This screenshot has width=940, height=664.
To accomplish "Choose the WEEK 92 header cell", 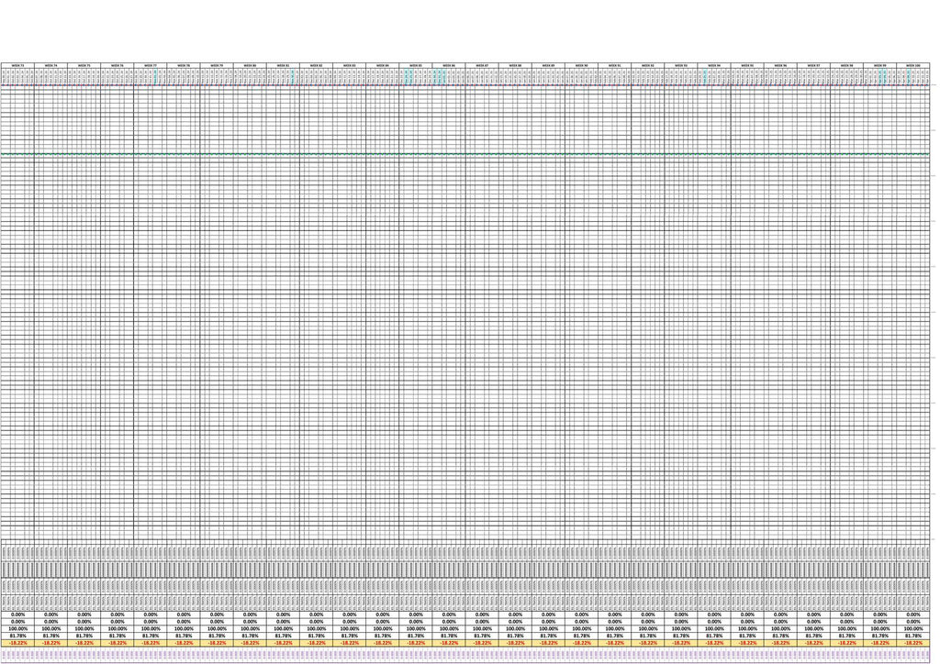I will coord(648,65).
